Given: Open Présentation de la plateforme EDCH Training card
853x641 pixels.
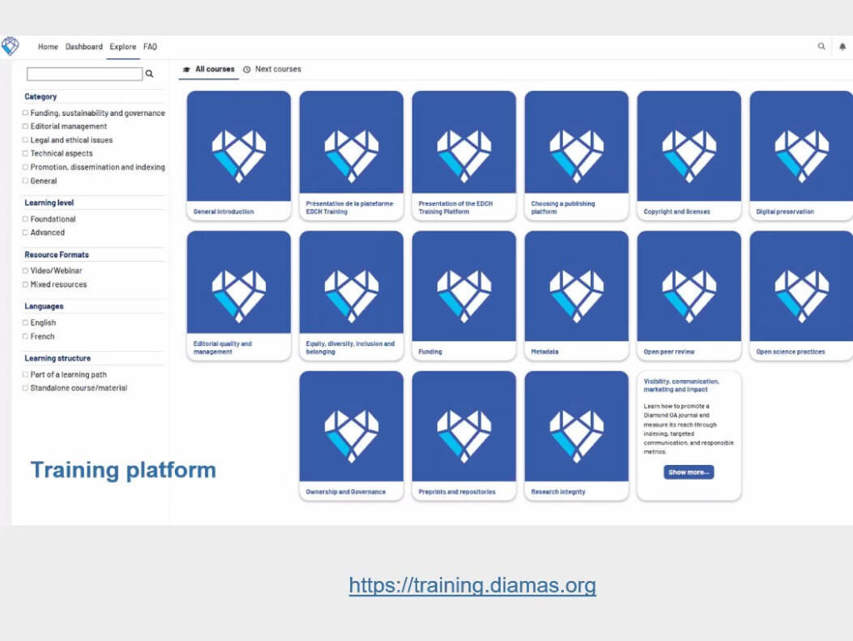Looking at the screenshot, I should pyautogui.click(x=352, y=155).
